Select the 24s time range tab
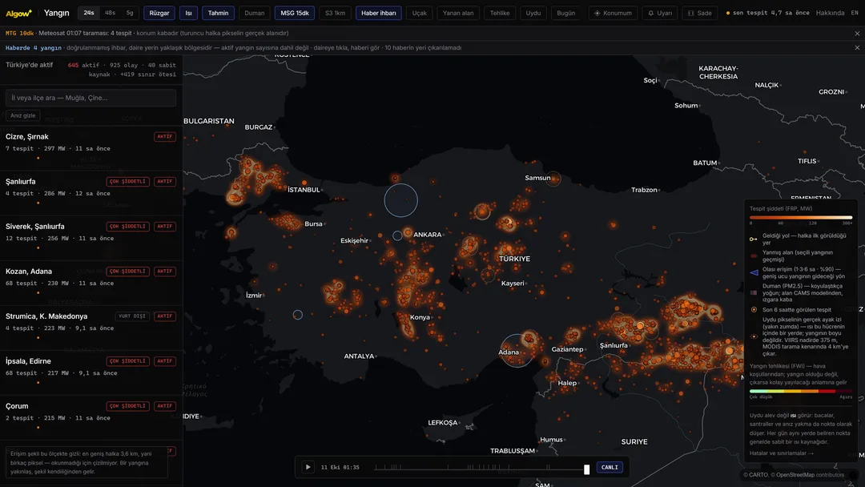Viewport: 865px width, 487px height. click(x=89, y=13)
